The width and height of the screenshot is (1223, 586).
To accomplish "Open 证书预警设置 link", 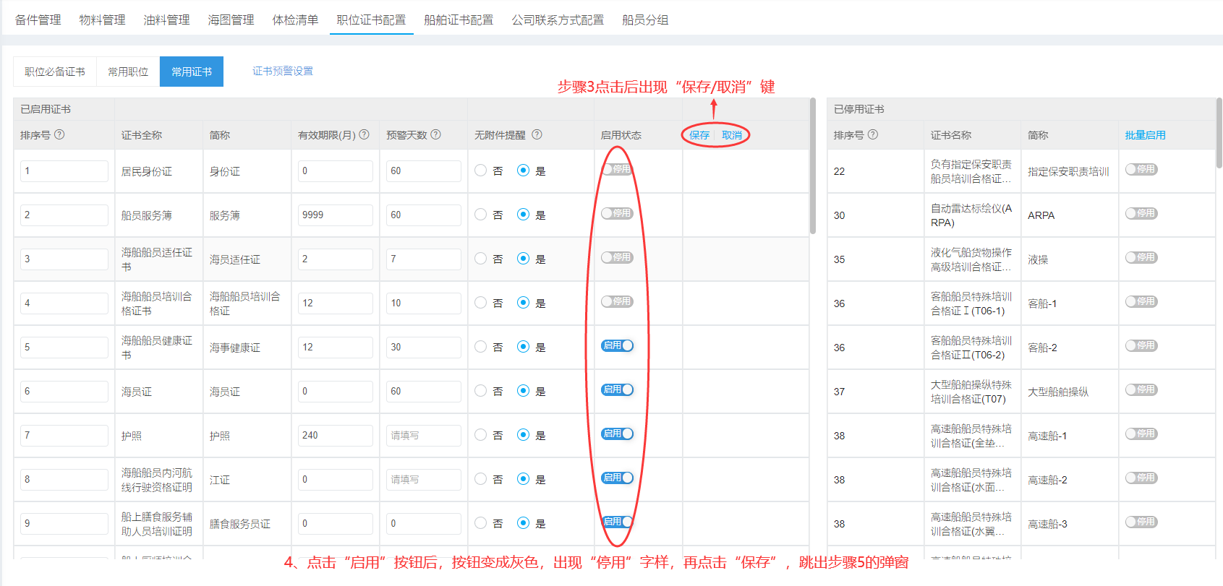I will [283, 71].
